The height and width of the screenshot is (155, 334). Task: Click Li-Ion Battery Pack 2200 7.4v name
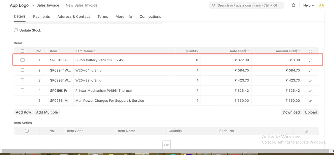pos(99,60)
